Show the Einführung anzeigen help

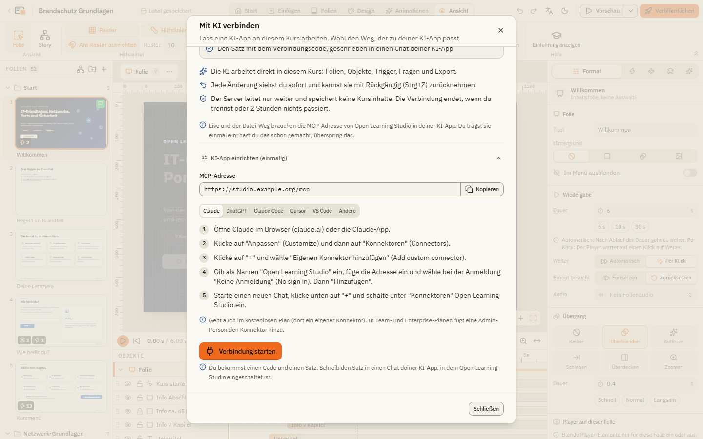pos(556,40)
